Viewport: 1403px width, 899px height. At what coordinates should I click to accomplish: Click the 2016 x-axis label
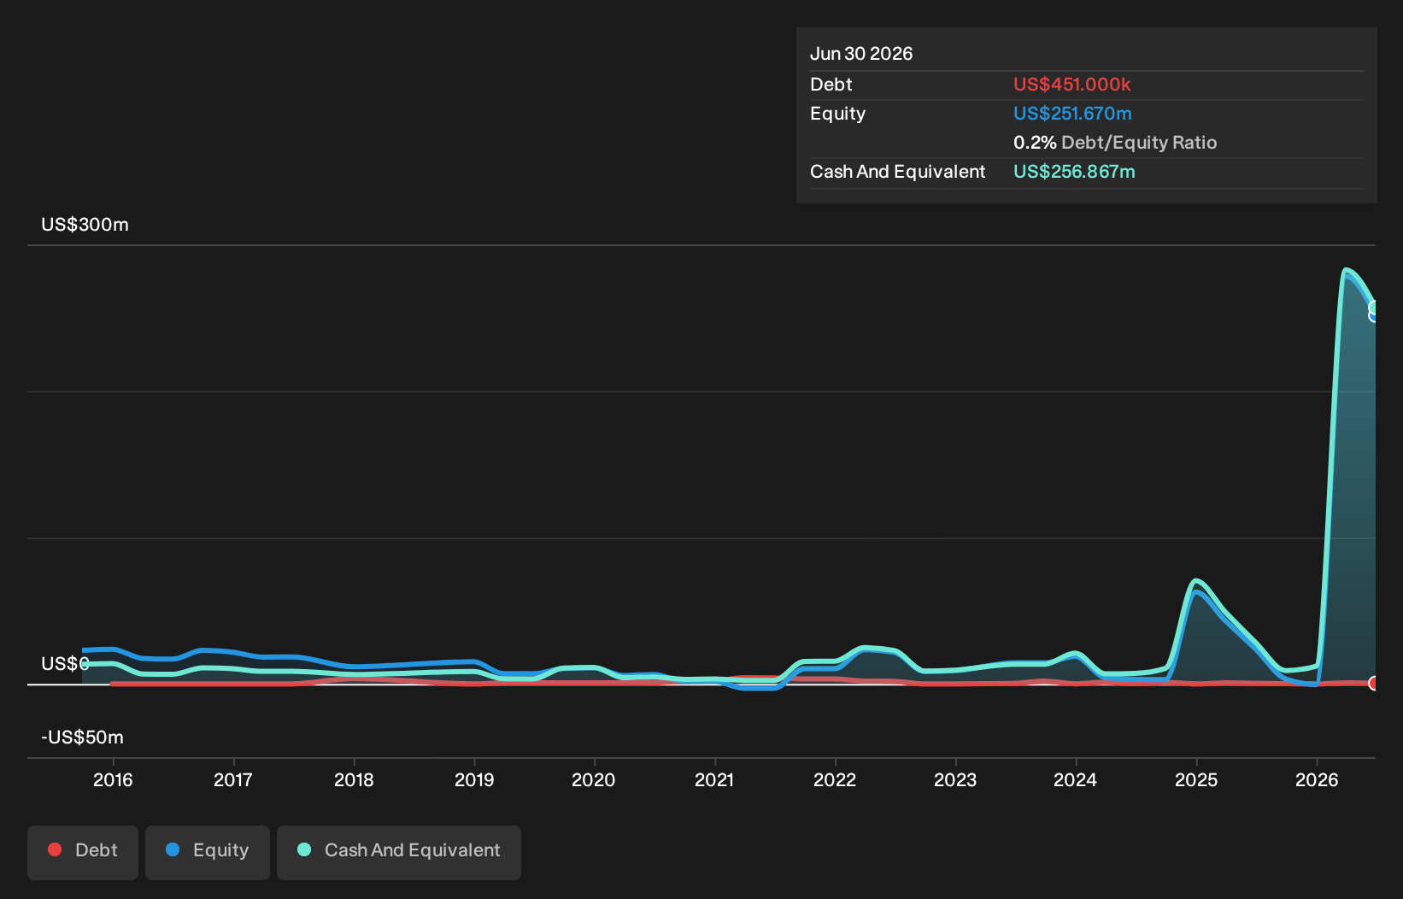point(113,779)
